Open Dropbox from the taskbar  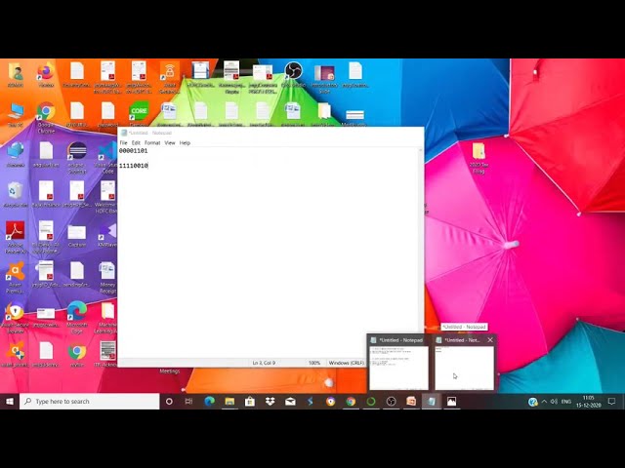pyautogui.click(x=270, y=402)
